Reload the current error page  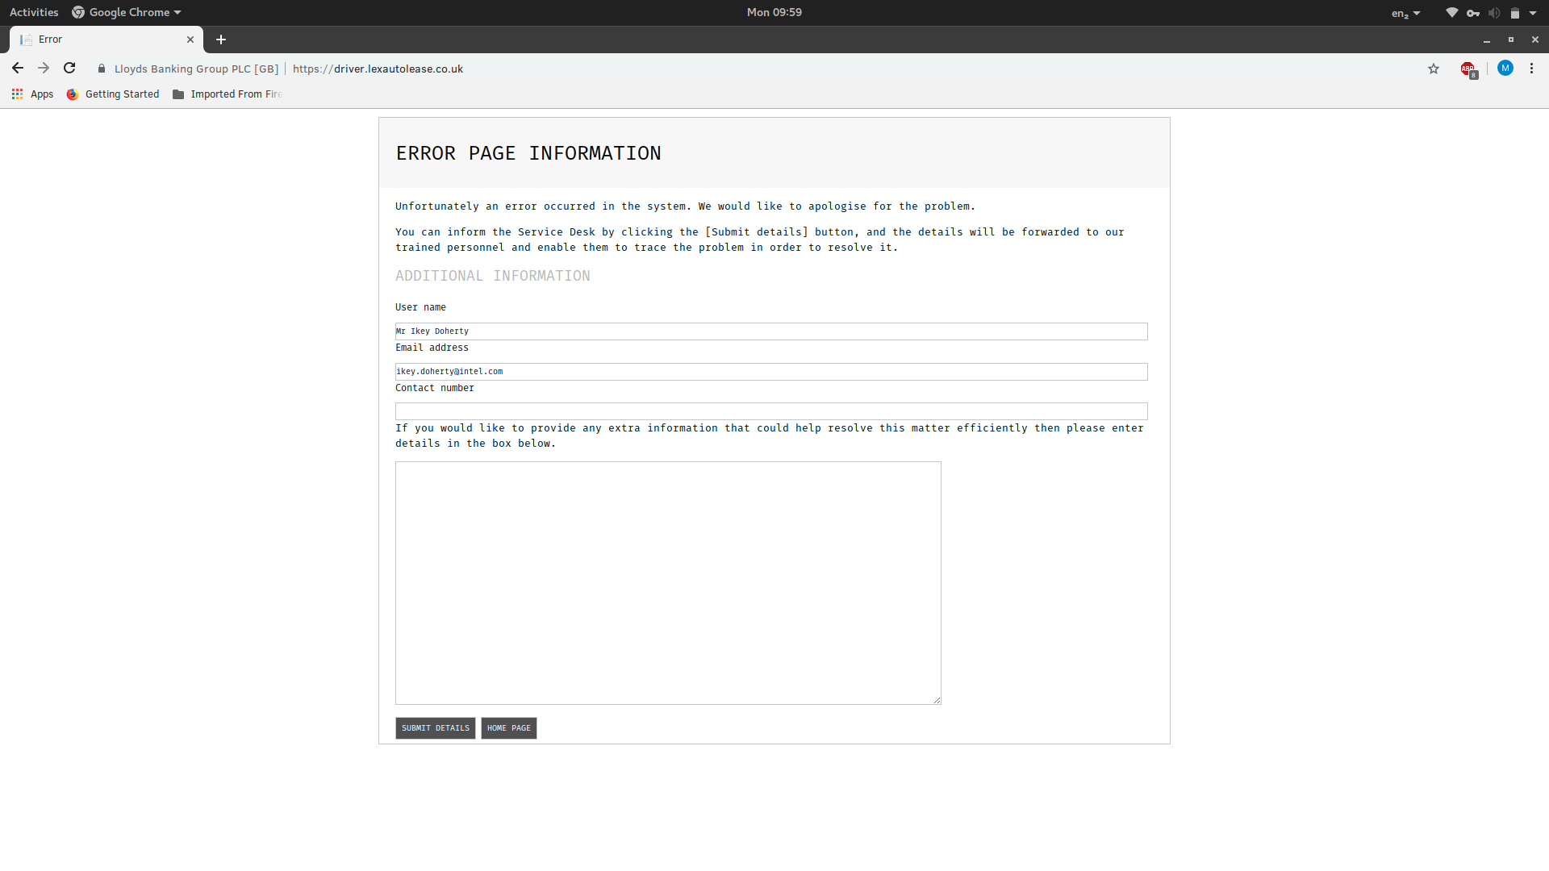69,69
